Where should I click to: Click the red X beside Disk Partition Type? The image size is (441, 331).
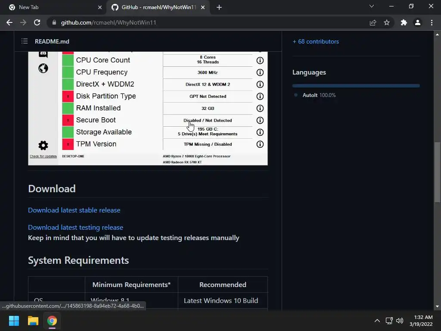pyautogui.click(x=68, y=96)
